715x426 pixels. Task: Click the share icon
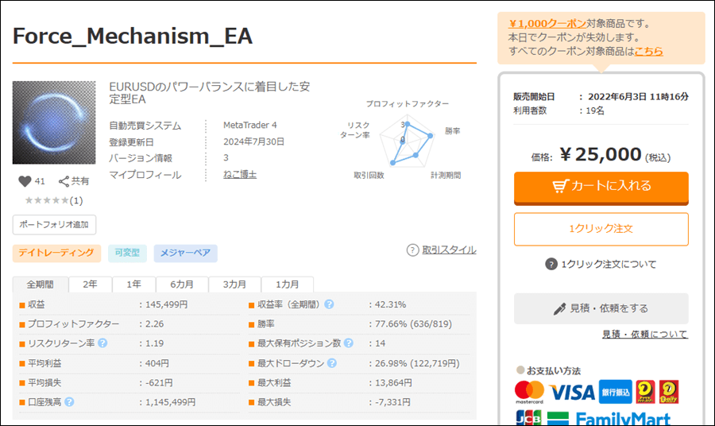tap(64, 181)
